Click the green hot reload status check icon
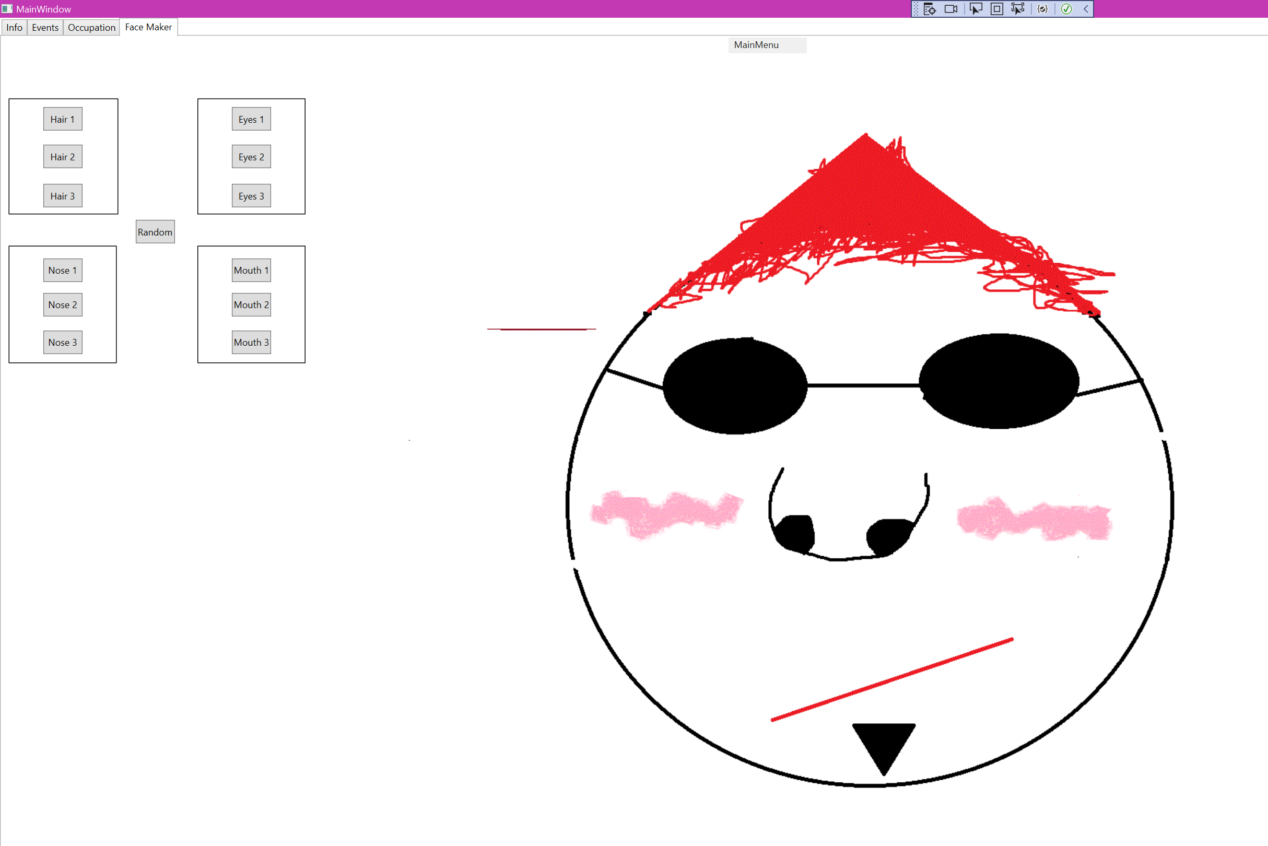 (1067, 9)
